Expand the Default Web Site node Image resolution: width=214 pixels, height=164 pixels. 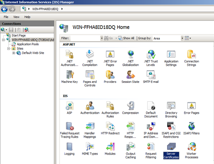click(14, 53)
